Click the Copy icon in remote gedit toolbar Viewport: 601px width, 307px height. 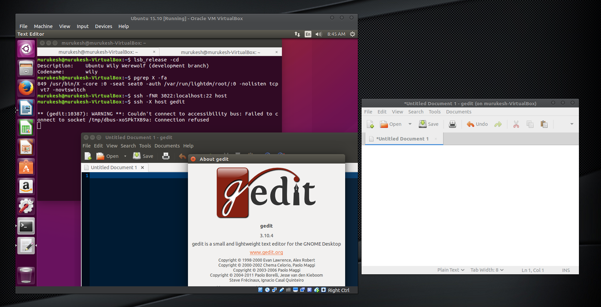coord(530,124)
